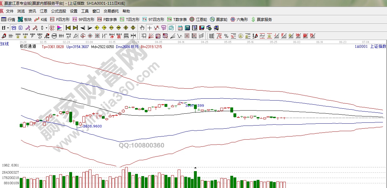
Task: Toggle the first blue chart-view button
Action: 13,27
